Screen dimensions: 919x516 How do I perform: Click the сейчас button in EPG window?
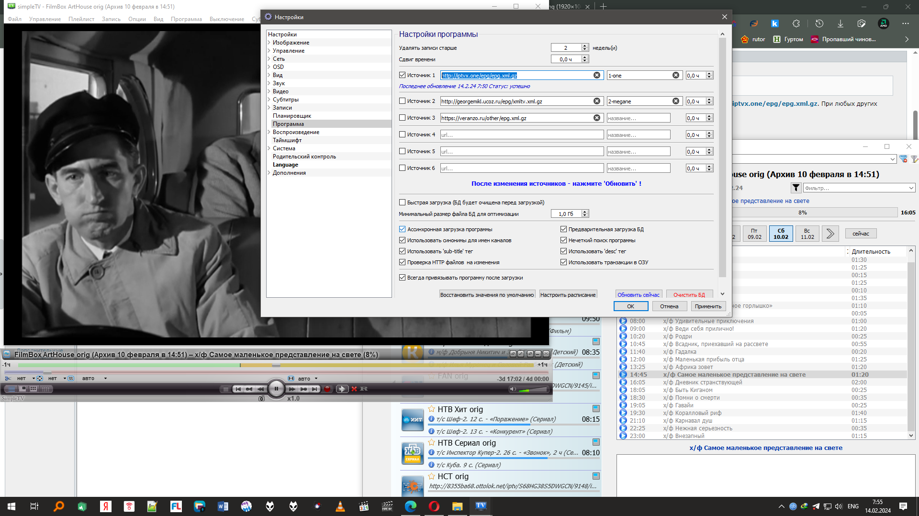(x=861, y=234)
